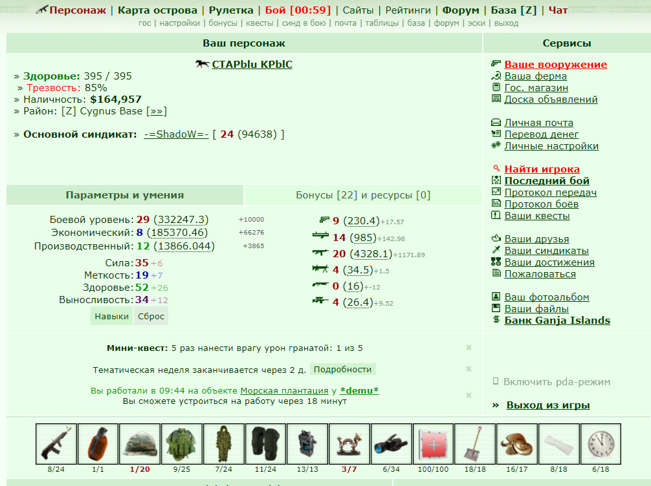Screen dimensions: 651x486
Task: Click the knee pads item 11/24
Action: click(x=266, y=444)
